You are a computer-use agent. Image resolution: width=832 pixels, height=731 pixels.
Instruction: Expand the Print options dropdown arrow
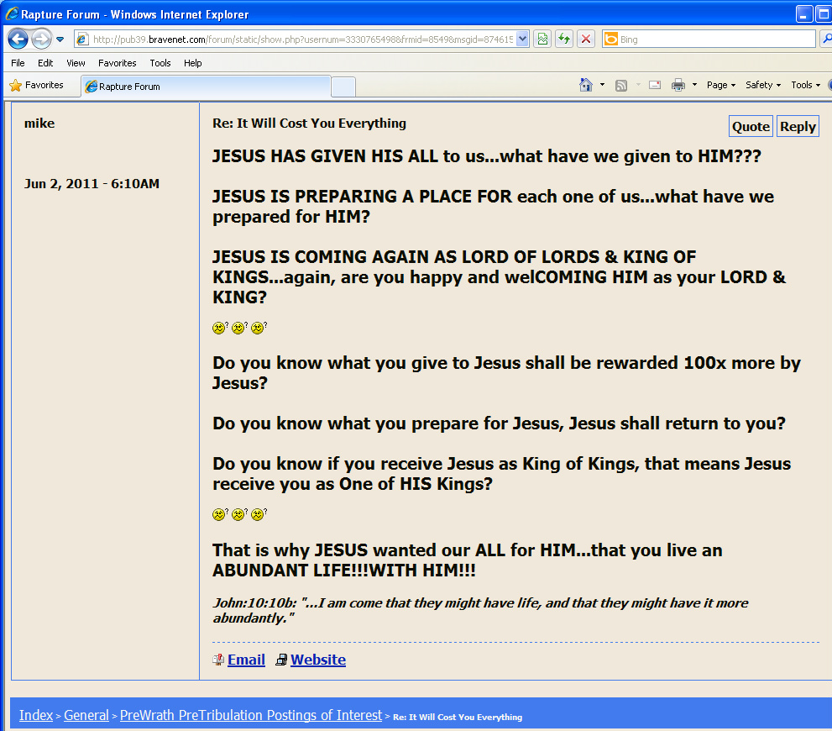coord(694,84)
